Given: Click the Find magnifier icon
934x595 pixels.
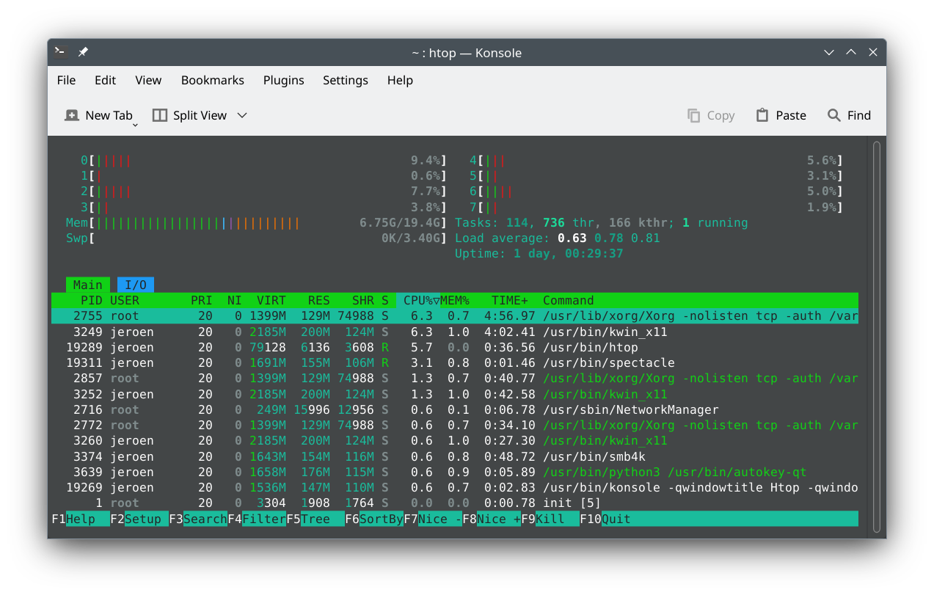Looking at the screenshot, I should click(x=833, y=115).
